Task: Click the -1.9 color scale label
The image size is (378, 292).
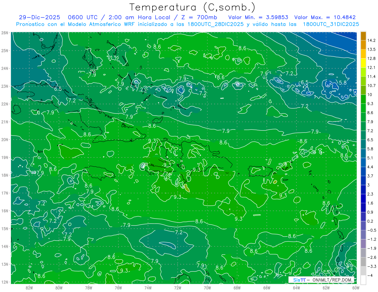Action: click(371, 248)
